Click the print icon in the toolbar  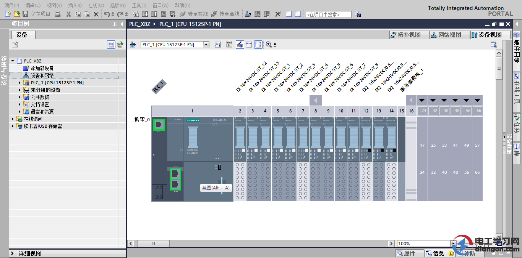[57, 14]
